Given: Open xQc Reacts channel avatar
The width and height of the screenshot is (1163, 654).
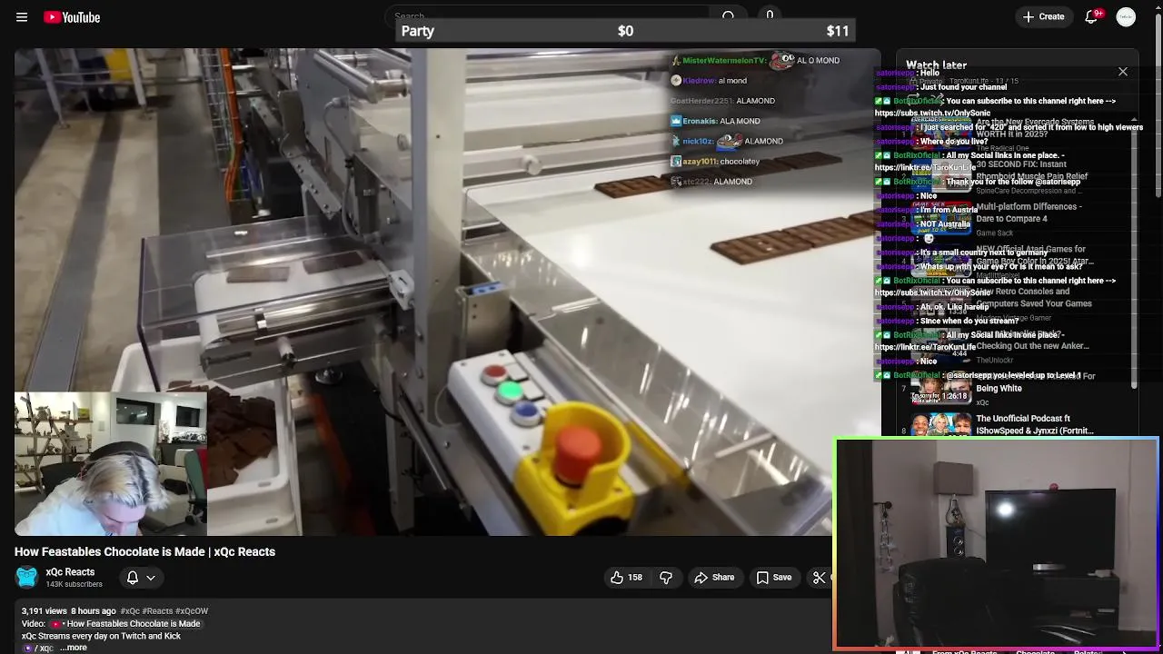Looking at the screenshot, I should tap(27, 577).
